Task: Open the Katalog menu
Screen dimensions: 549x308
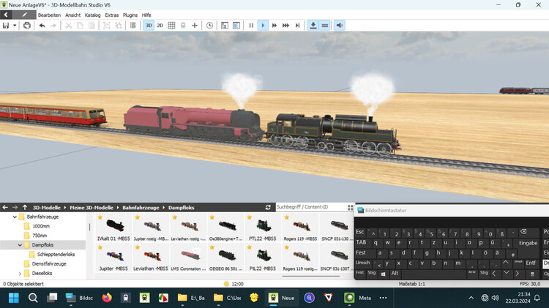Action: pos(93,15)
